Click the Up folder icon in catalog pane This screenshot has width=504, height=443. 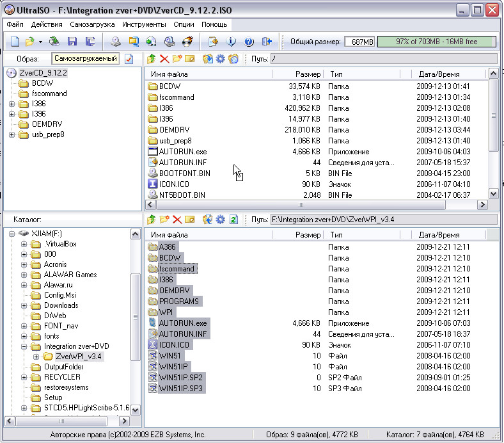tap(152, 220)
